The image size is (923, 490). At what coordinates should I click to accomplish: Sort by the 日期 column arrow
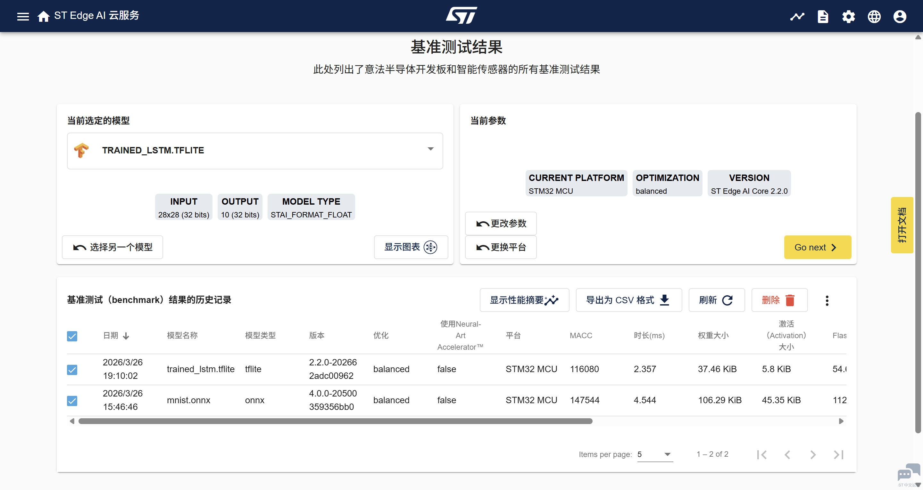[x=126, y=336]
